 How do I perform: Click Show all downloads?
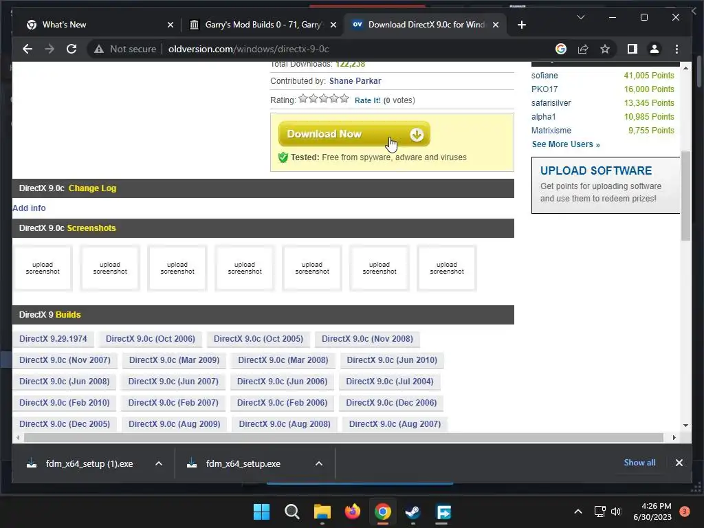[x=639, y=463]
